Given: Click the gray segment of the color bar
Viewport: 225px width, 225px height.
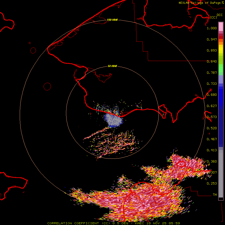Looking at the screenshot, I should tap(221, 174).
